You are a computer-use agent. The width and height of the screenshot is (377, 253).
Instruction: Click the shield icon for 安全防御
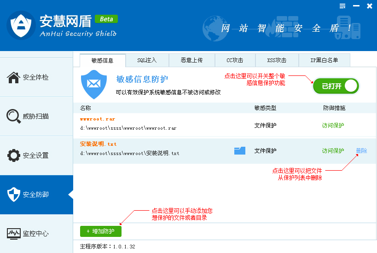point(14,195)
